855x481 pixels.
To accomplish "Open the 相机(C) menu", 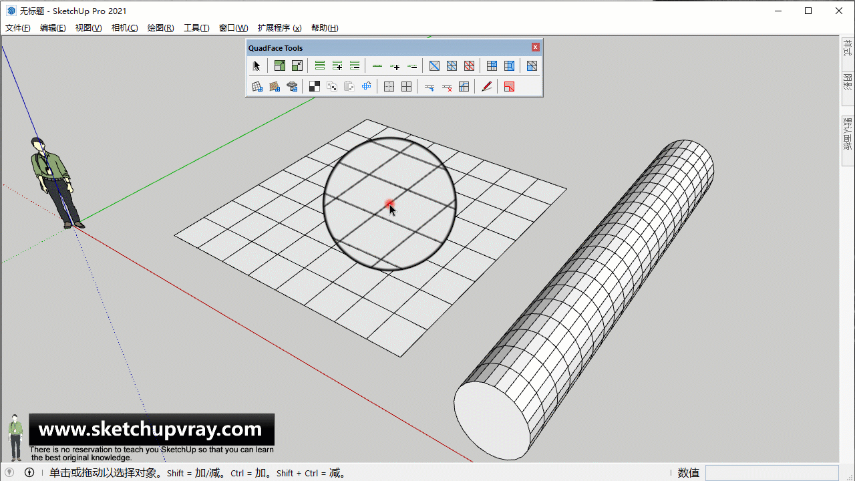I will (125, 28).
